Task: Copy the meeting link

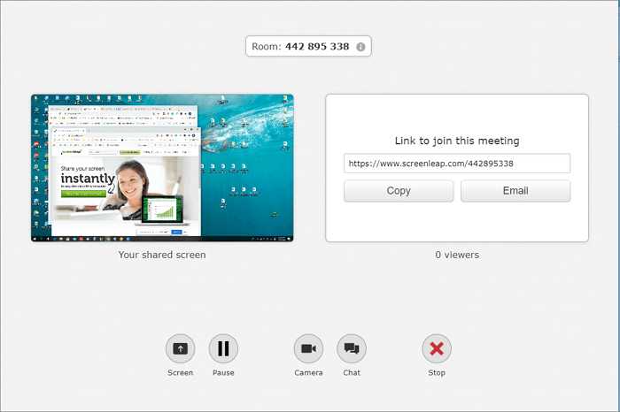Action: pyautogui.click(x=399, y=191)
